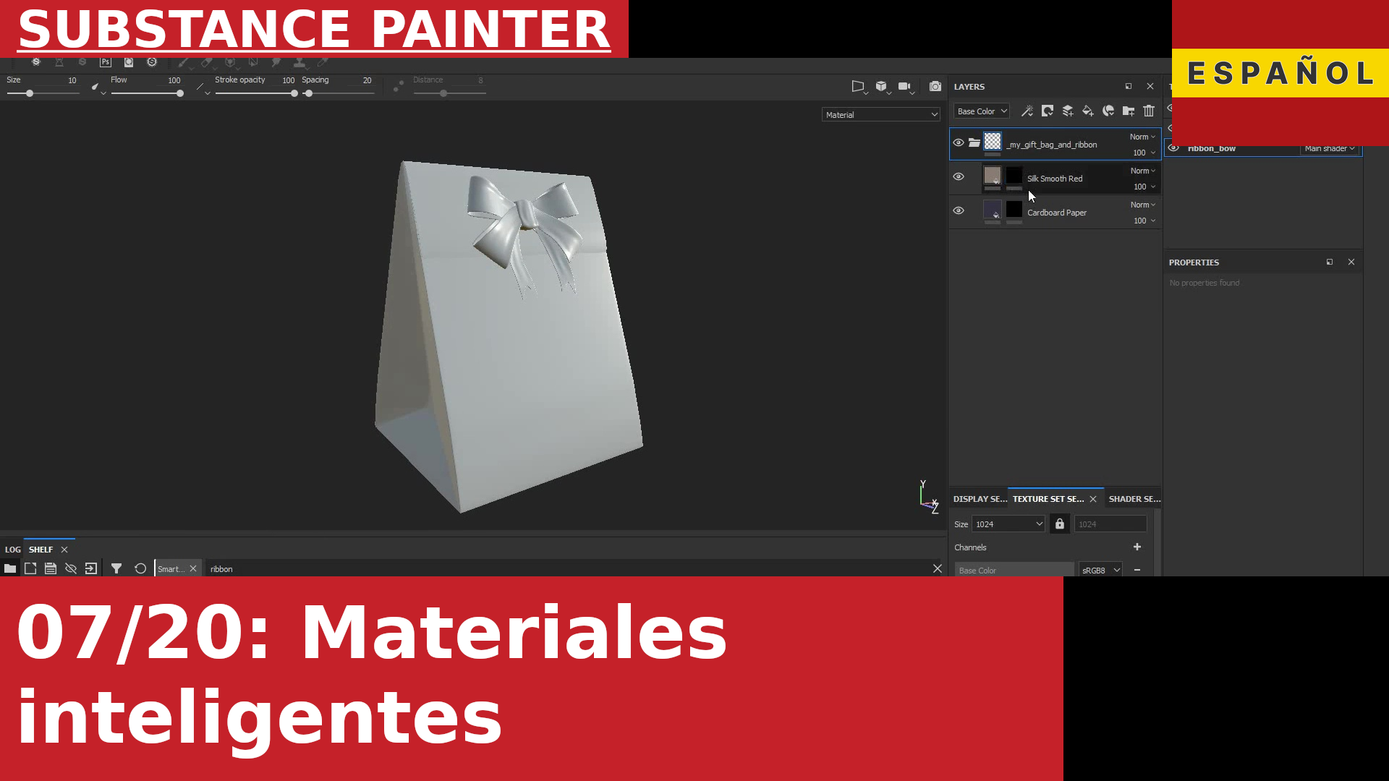Screen dimensions: 1389x781
Task: Click the add mask icon in Layers
Action: coord(1047,111)
